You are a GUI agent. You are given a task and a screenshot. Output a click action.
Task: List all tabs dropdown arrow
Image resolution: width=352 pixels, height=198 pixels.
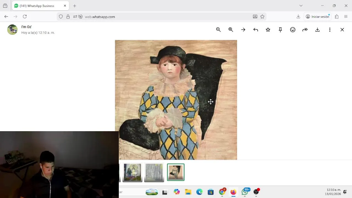click(301, 6)
